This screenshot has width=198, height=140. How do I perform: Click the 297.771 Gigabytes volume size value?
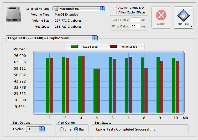point(68,21)
